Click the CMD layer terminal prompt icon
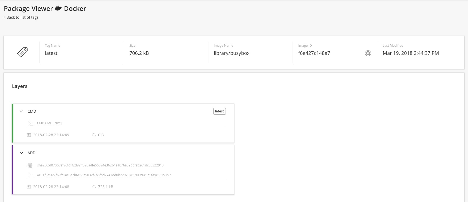468x202 pixels. 31,123
